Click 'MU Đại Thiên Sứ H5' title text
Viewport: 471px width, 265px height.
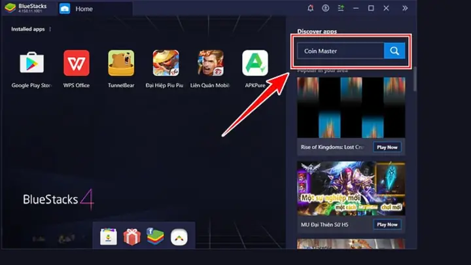tap(324, 224)
